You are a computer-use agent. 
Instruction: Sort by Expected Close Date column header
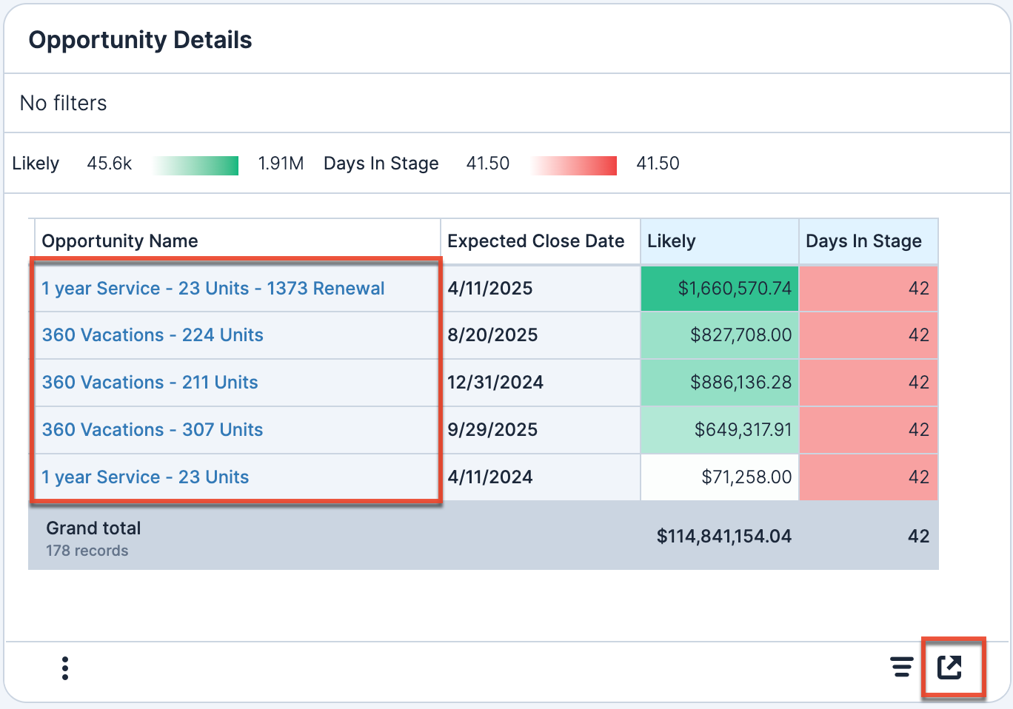(x=536, y=241)
